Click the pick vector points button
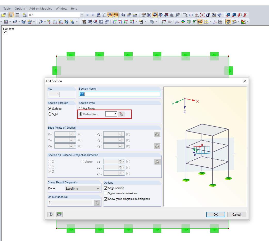 pyautogui.click(x=157, y=162)
